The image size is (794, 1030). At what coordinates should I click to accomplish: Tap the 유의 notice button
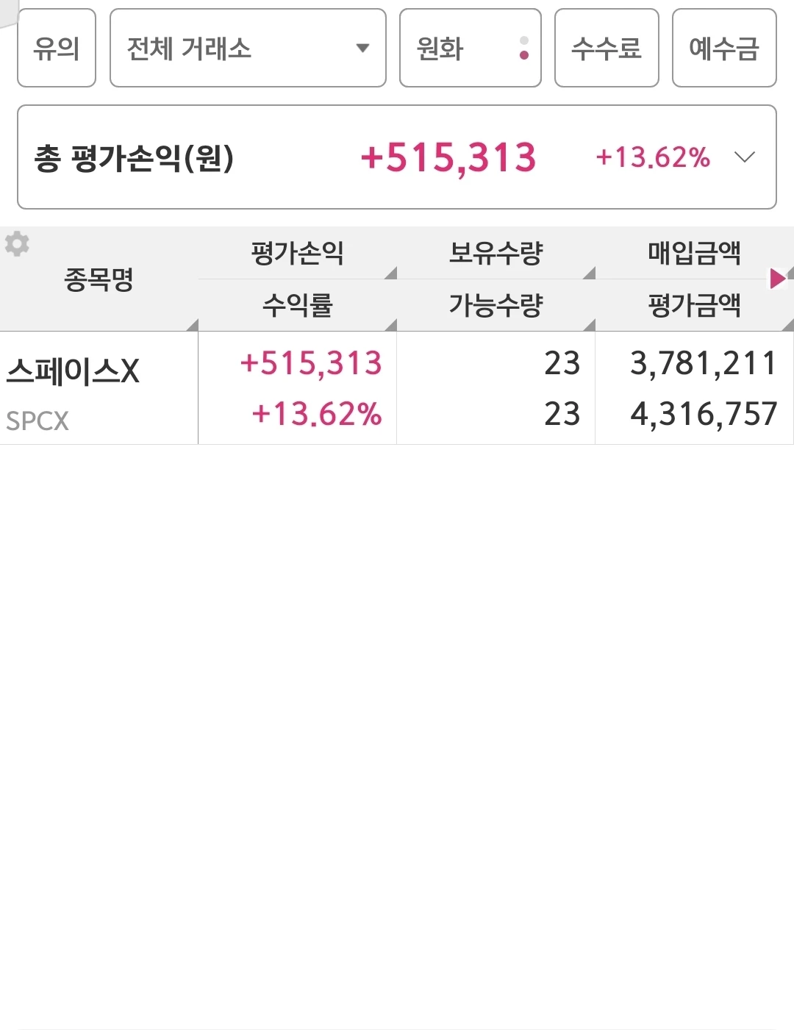[x=57, y=49]
